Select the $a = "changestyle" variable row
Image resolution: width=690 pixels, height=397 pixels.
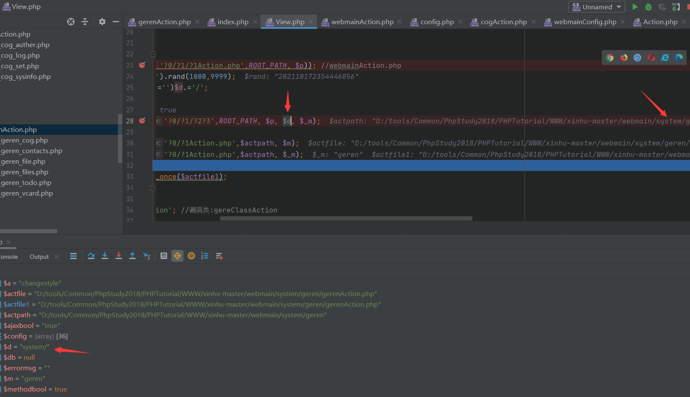(32, 283)
